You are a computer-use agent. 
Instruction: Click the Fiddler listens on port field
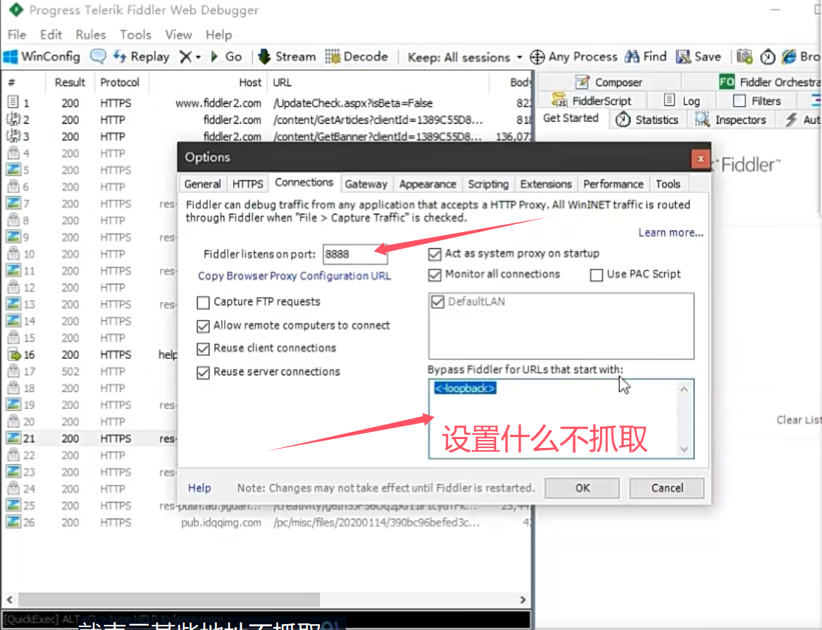pyautogui.click(x=355, y=254)
